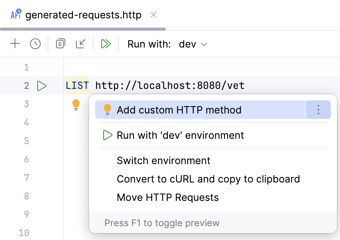The height and width of the screenshot is (240, 340).
Task: Run all requests with the green double-arrow icon
Action: [x=106, y=44]
